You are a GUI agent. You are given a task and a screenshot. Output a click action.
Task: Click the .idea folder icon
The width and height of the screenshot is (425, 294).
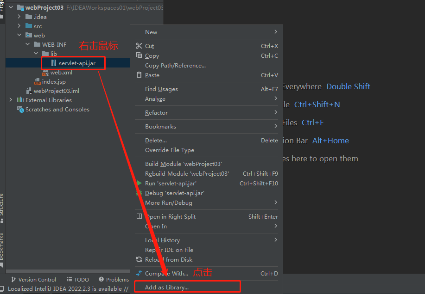tap(29, 17)
